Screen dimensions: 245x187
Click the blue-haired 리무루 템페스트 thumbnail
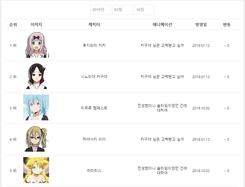(x=36, y=107)
